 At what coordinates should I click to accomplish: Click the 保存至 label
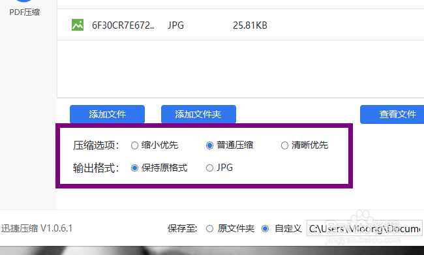(x=183, y=228)
